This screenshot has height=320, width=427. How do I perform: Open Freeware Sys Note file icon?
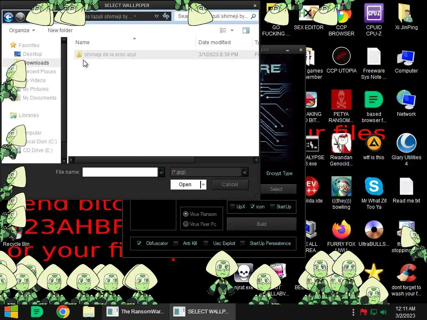374,63
